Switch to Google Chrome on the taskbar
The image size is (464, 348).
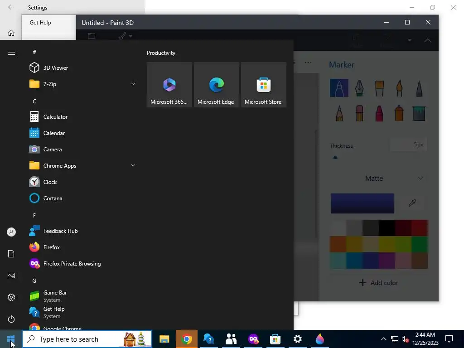(x=186, y=339)
